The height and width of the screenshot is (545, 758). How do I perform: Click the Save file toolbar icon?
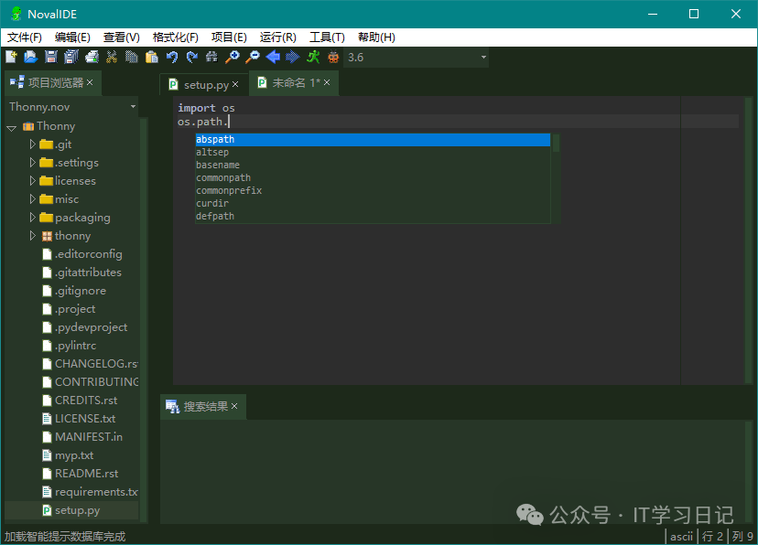pos(51,58)
